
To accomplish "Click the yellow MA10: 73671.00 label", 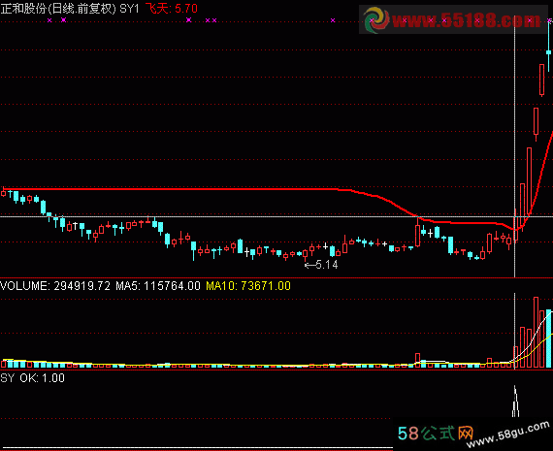I will click(x=248, y=285).
